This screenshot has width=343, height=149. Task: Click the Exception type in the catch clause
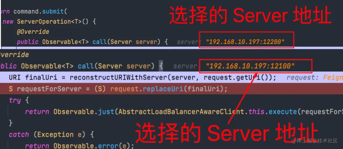coord(53,134)
